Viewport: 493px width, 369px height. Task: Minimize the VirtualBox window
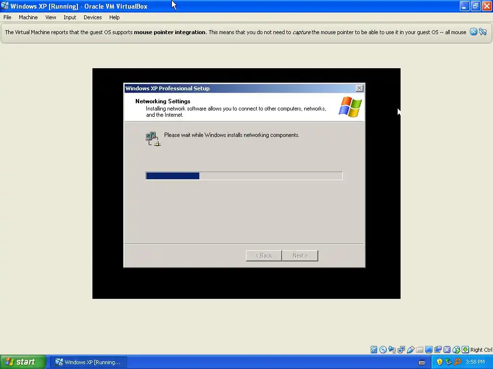click(465, 6)
